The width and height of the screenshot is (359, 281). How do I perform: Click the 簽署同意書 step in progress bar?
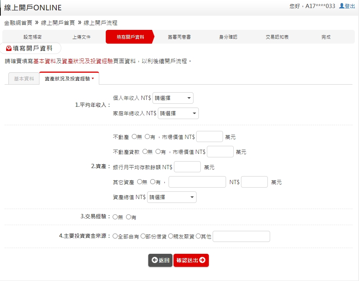pos(179,37)
